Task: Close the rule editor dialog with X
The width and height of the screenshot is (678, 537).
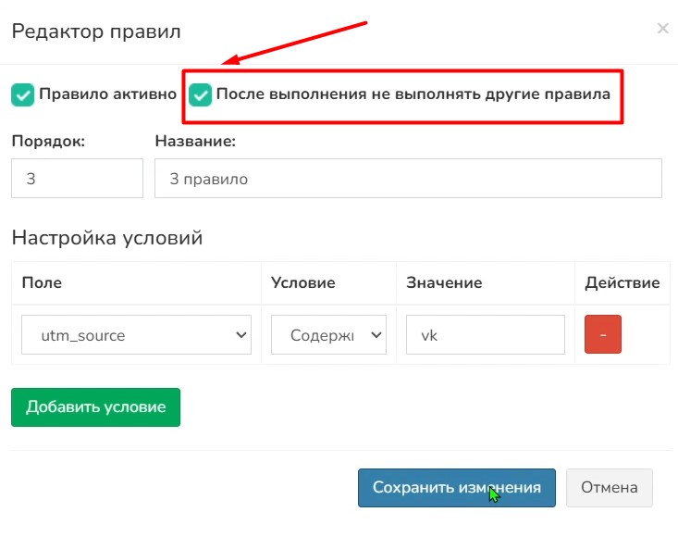Action: click(x=662, y=29)
